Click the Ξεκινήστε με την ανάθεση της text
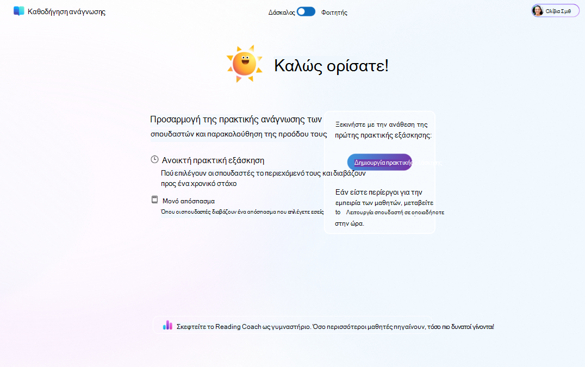This screenshot has width=585, height=367. 381,125
